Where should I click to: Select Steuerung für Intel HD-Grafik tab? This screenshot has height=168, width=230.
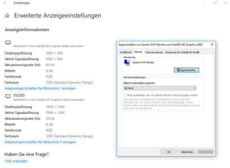182,52
